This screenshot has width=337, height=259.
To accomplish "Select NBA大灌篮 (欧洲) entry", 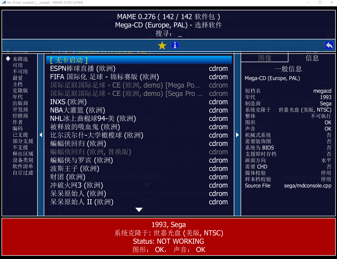I will [x=139, y=110].
